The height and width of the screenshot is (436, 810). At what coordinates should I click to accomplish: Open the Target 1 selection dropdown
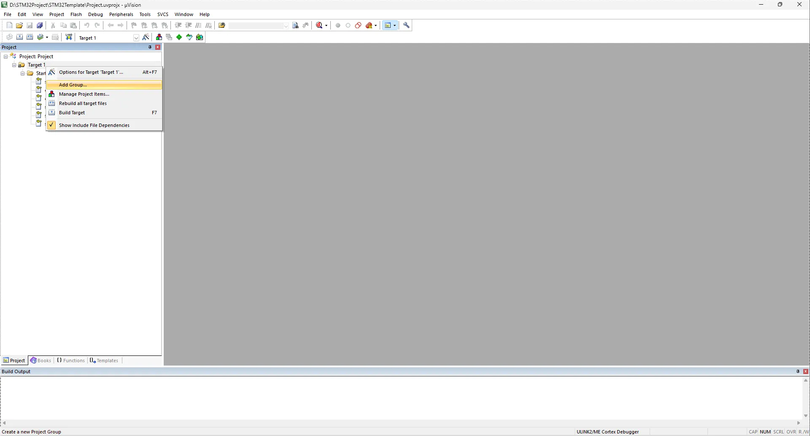coord(136,38)
